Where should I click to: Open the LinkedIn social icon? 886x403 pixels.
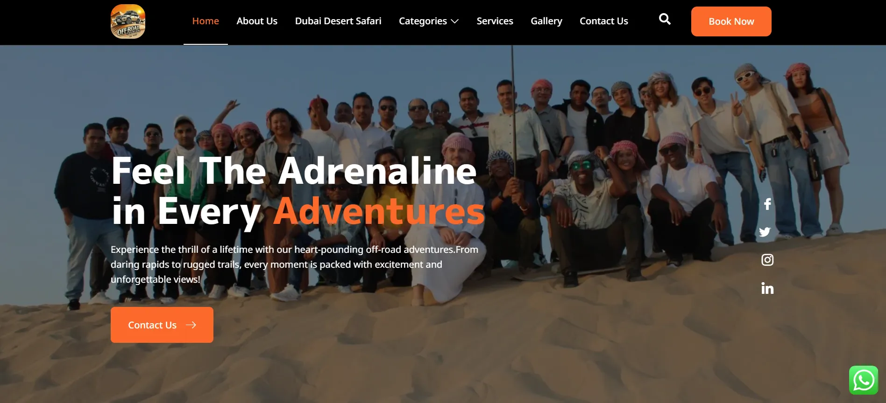767,288
